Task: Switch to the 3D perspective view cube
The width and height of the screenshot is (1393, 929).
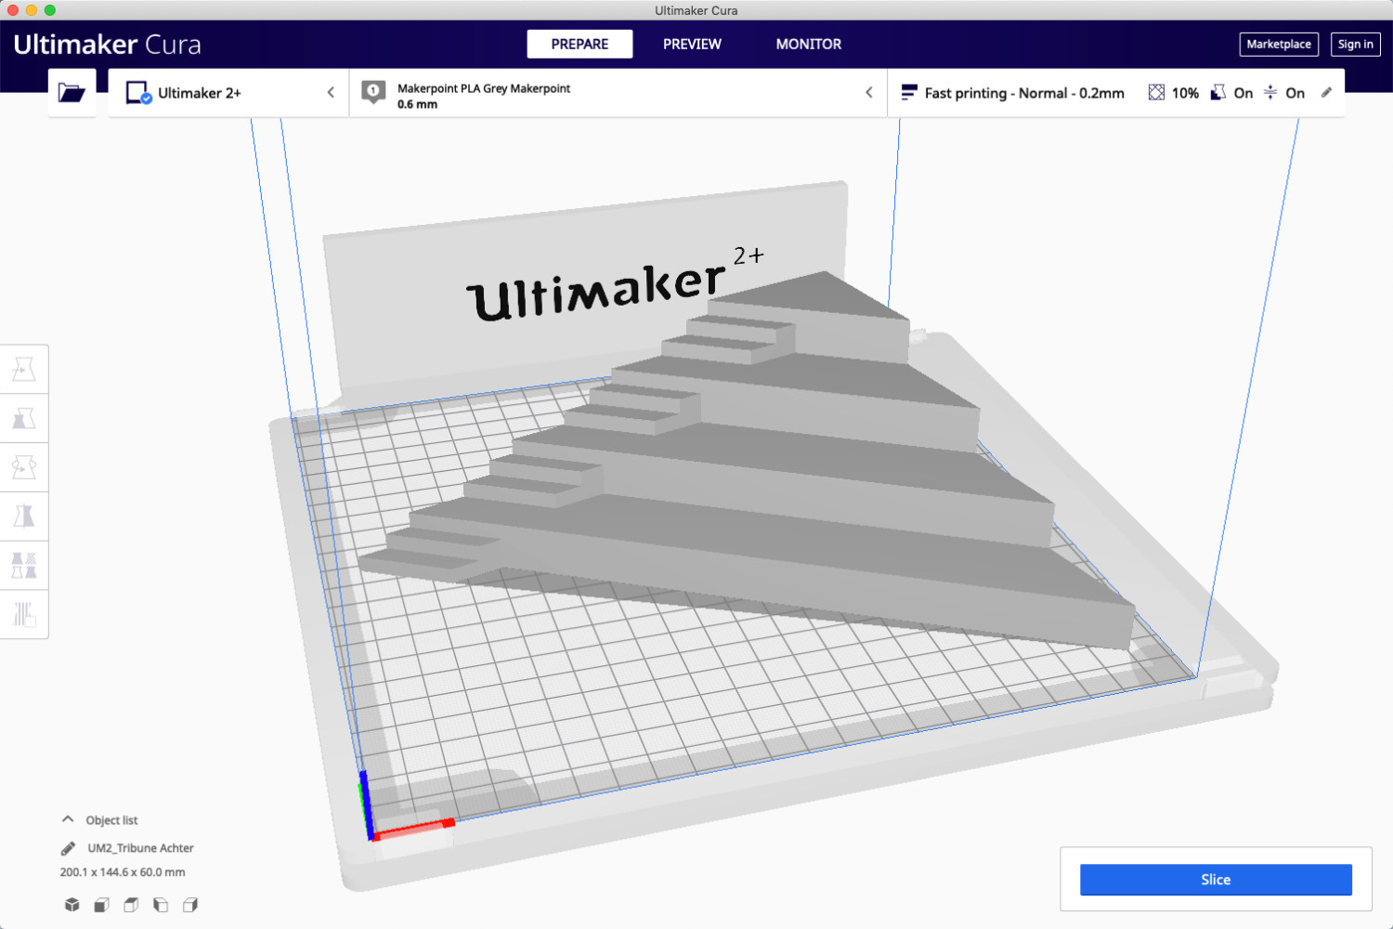Action: [72, 905]
